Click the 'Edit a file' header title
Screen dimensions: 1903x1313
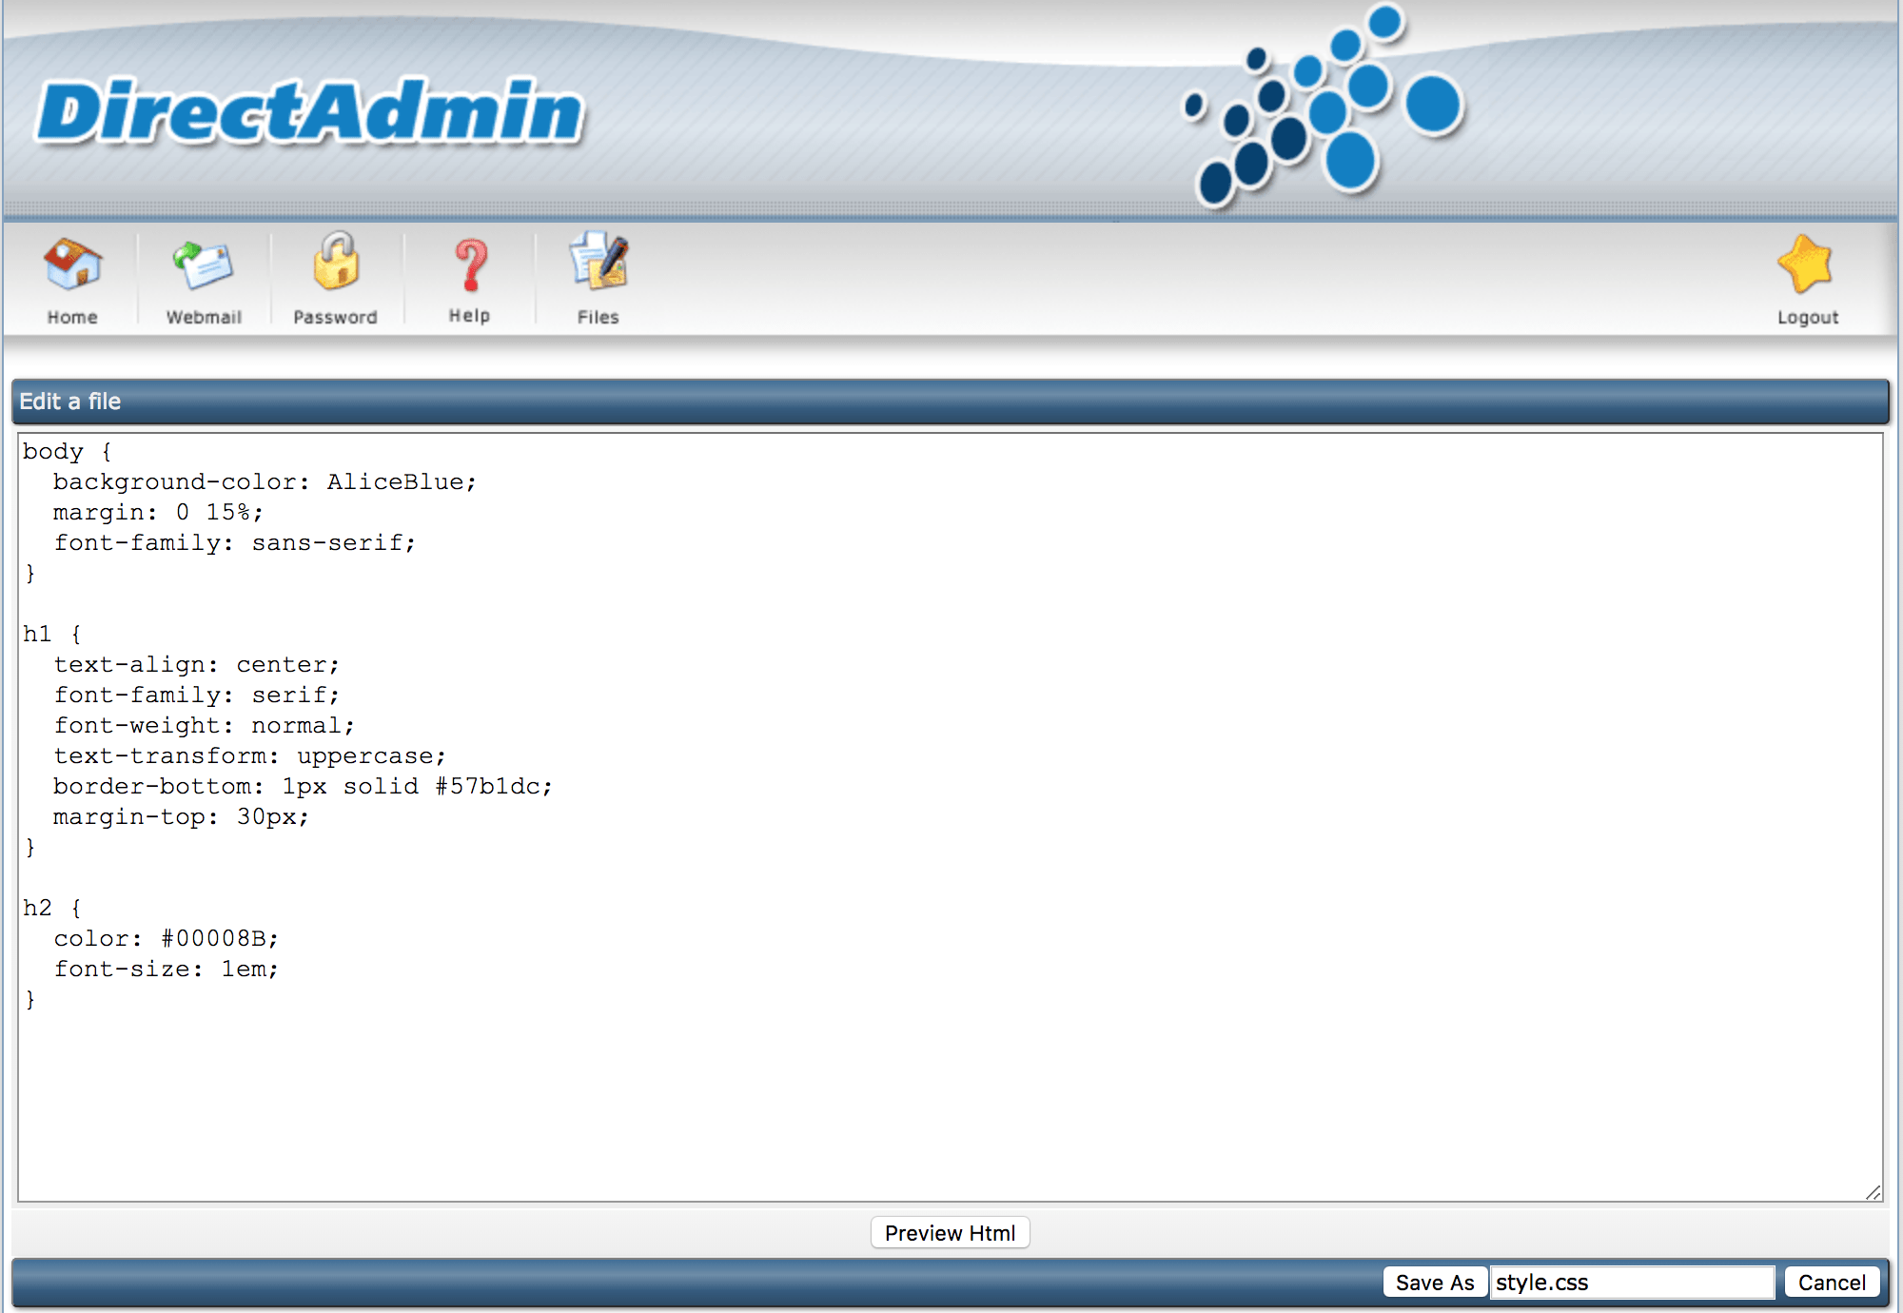click(69, 402)
